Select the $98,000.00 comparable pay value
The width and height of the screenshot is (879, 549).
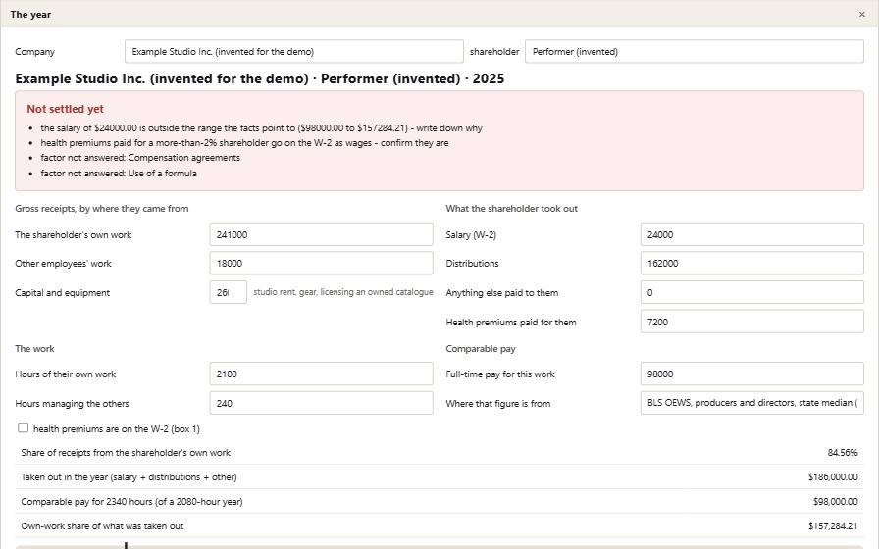[835, 502]
